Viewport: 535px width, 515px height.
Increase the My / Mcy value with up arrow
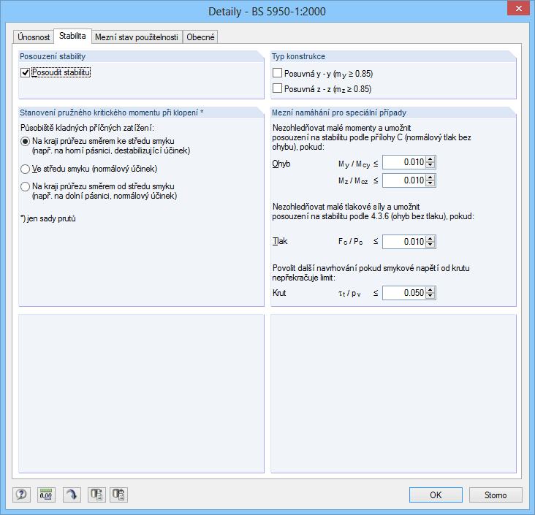(430, 159)
